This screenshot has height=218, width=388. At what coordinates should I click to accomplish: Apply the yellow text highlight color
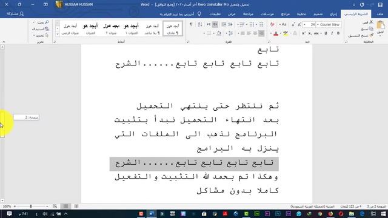pyautogui.click(x=286, y=33)
